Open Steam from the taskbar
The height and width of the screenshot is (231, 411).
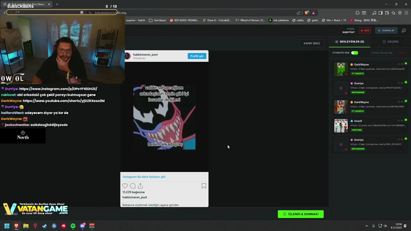point(45,226)
